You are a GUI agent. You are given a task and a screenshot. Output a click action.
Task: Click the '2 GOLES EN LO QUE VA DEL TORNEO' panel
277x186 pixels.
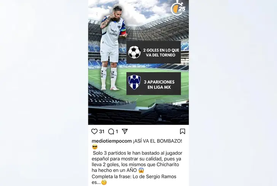point(153,52)
